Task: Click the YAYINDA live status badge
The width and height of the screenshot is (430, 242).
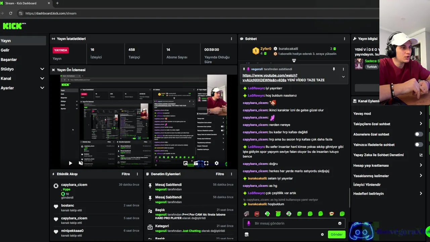Action: (61, 50)
